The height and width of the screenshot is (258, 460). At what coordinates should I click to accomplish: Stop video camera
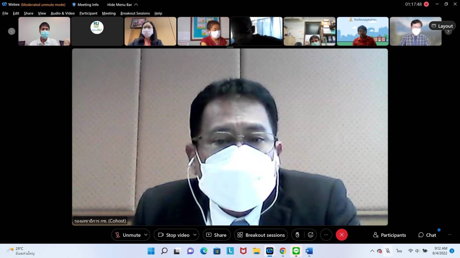point(174,235)
